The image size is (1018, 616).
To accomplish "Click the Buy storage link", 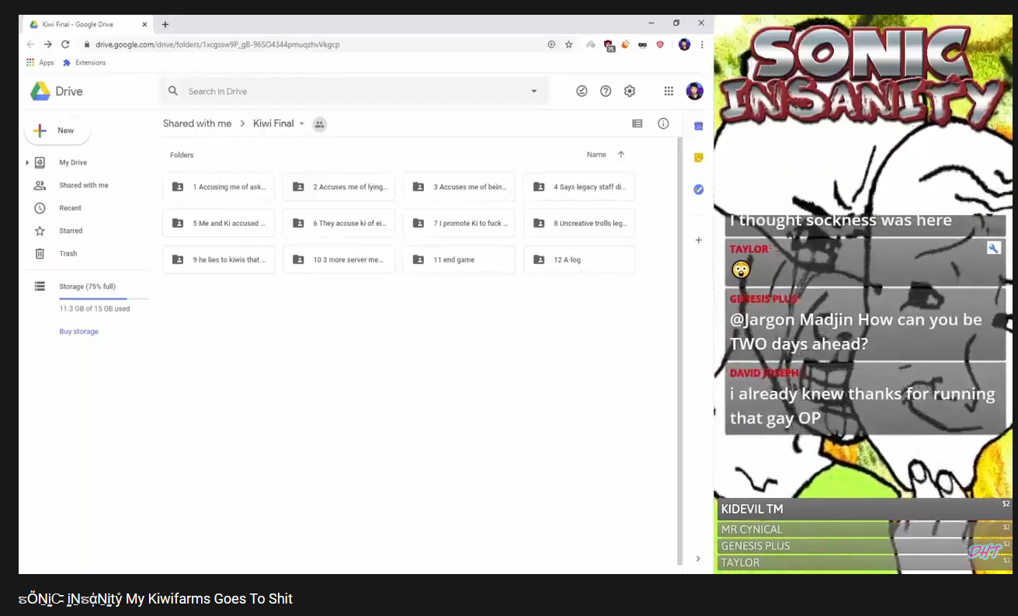I will pyautogui.click(x=79, y=332).
